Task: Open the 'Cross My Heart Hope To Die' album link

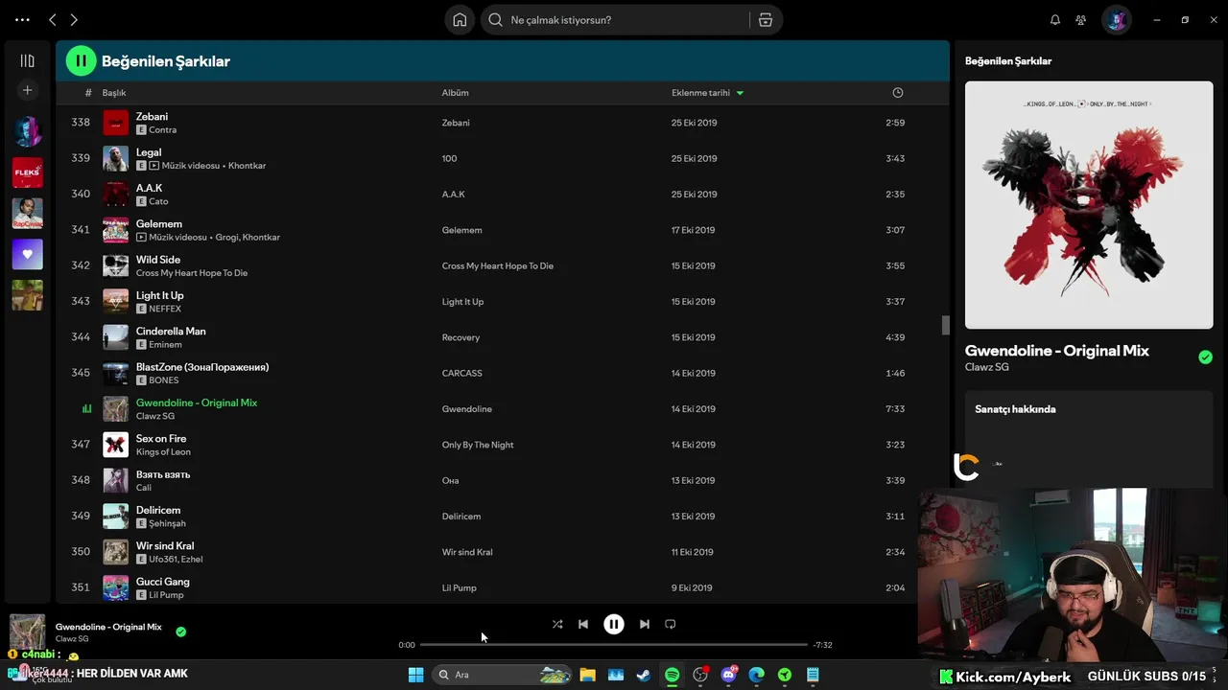Action: point(497,265)
